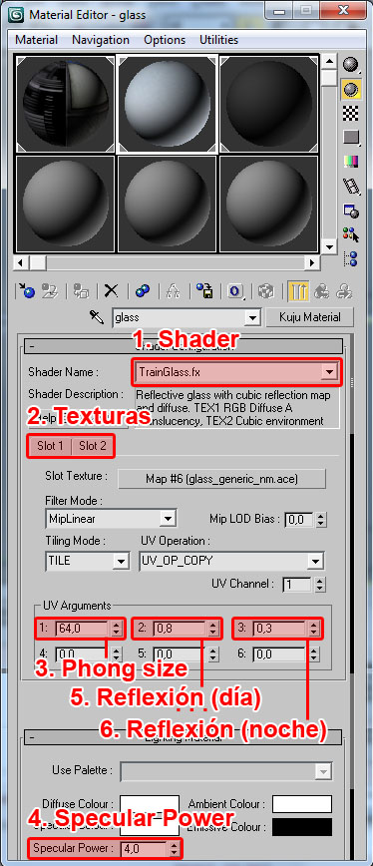Click the Video Color Check icon
Screen dimensions: 373x866
[x=350, y=162]
